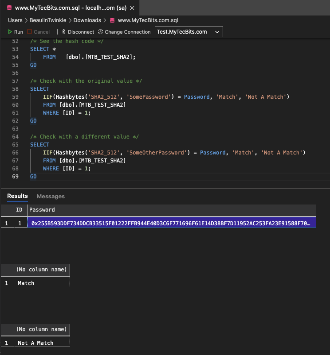
Task: Expand the BeaulinTwinkle breadcrumb folder
Action: tap(47, 20)
